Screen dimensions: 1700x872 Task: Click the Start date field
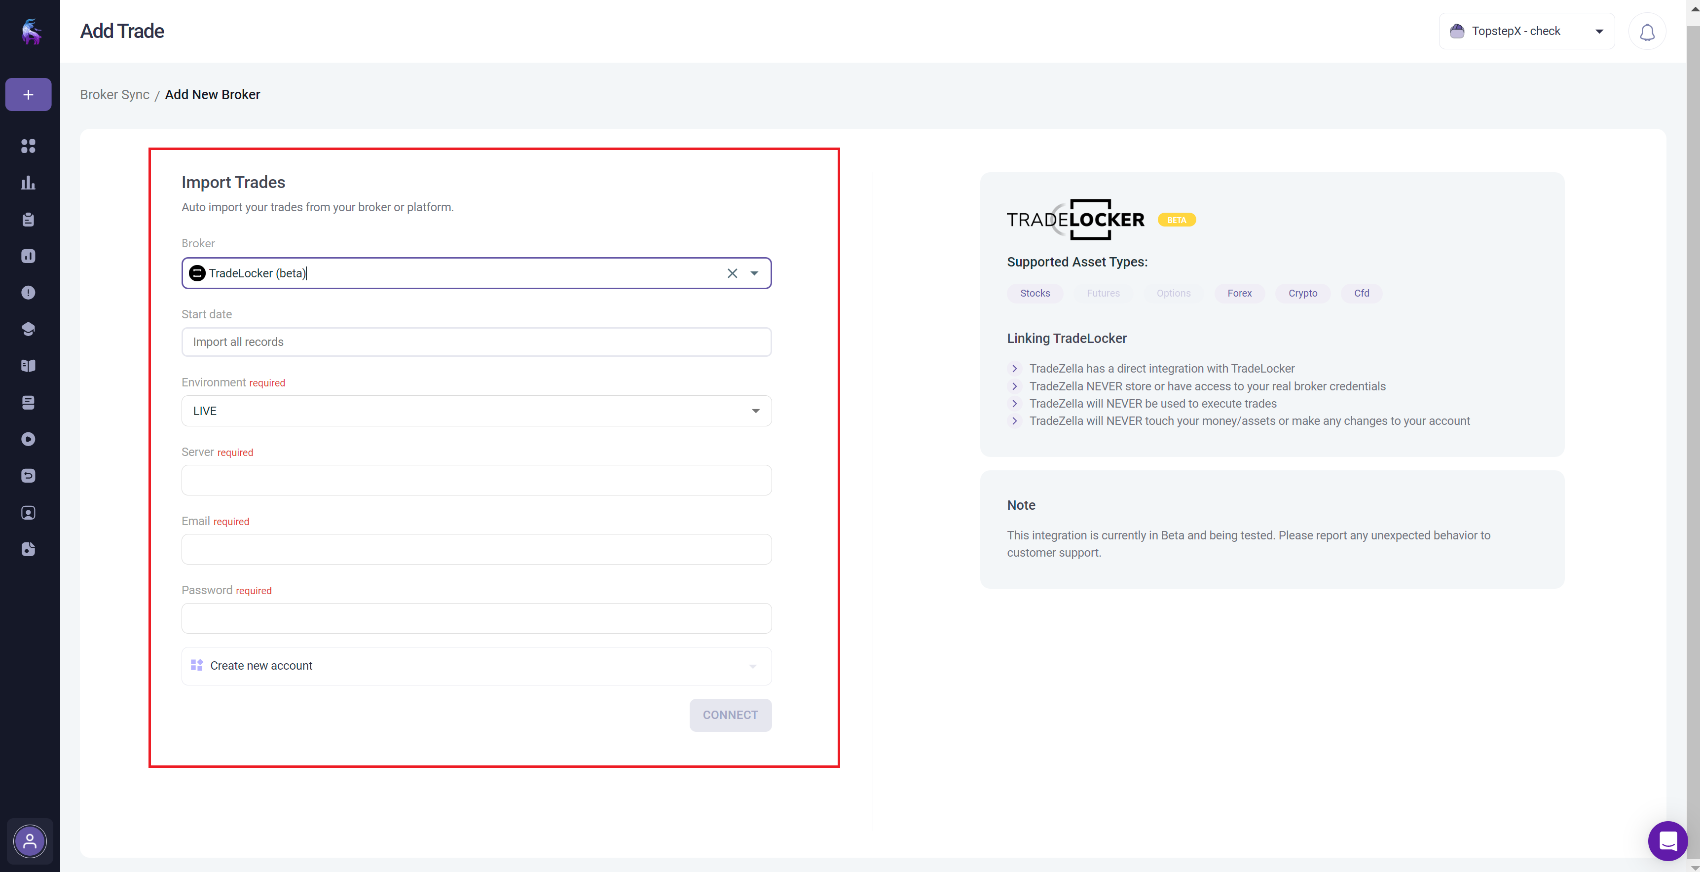click(x=476, y=342)
